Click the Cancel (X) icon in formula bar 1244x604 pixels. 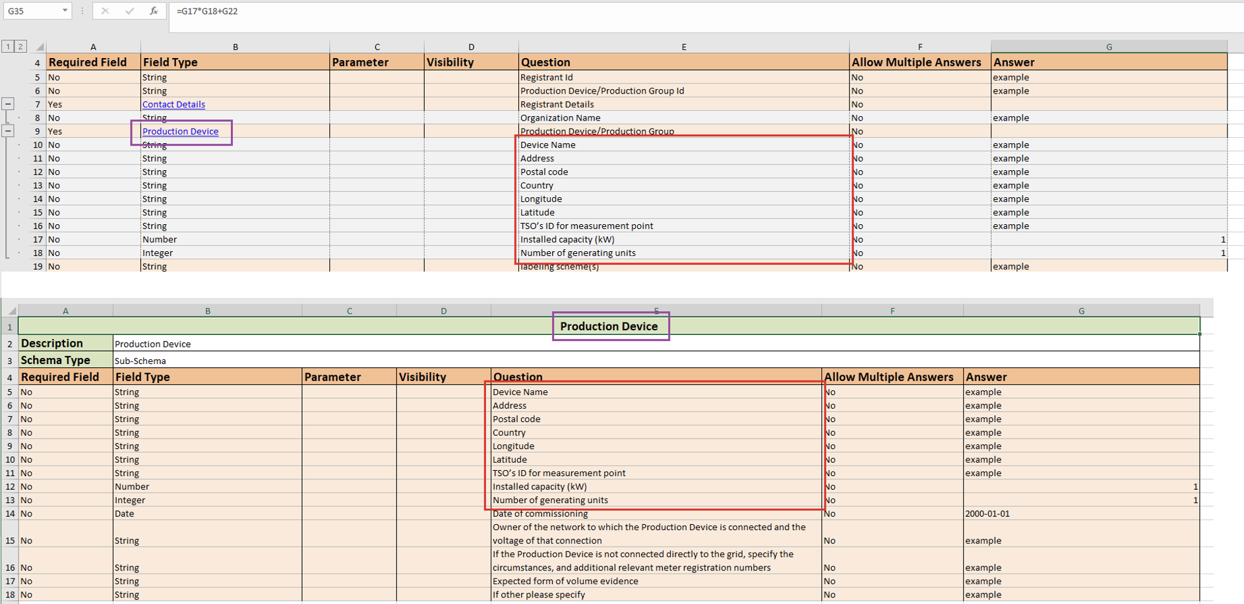click(x=105, y=11)
